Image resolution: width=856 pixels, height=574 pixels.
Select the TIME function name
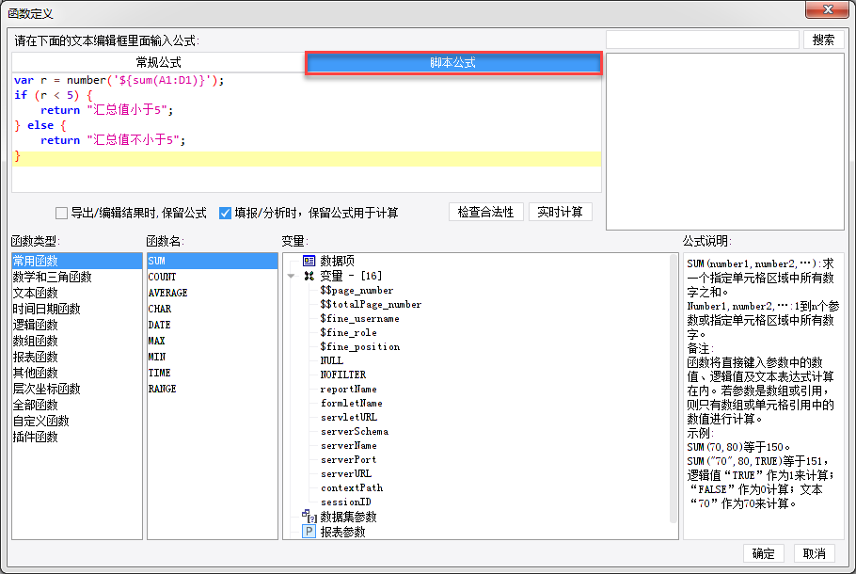pyautogui.click(x=212, y=373)
